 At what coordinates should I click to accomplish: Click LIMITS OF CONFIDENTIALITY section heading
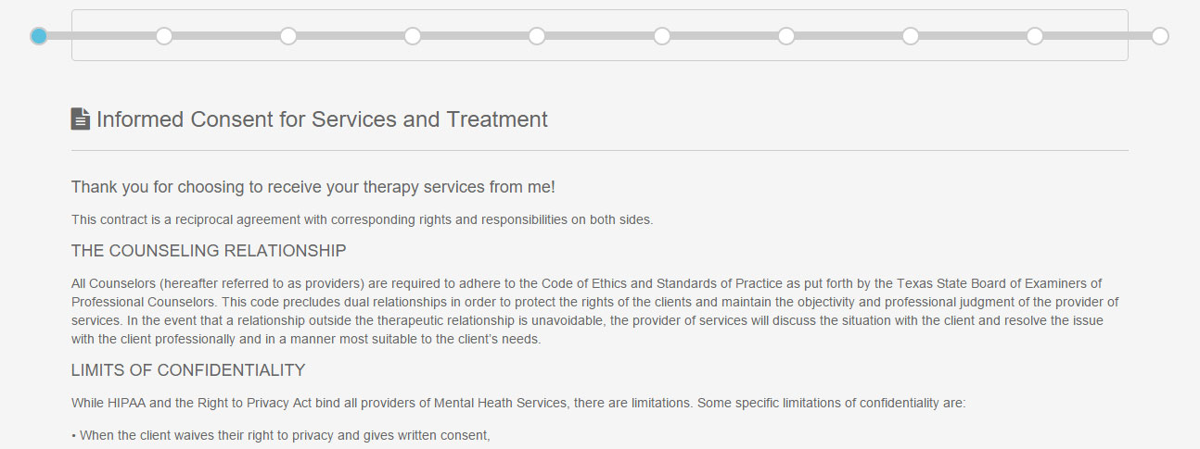pos(188,370)
